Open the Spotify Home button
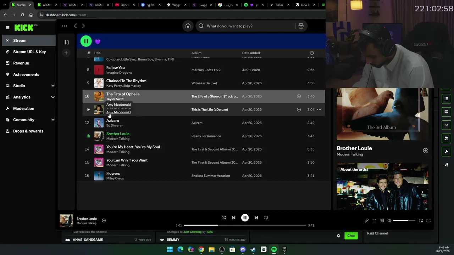Screen dimensions: 454x255 (x=188, y=26)
